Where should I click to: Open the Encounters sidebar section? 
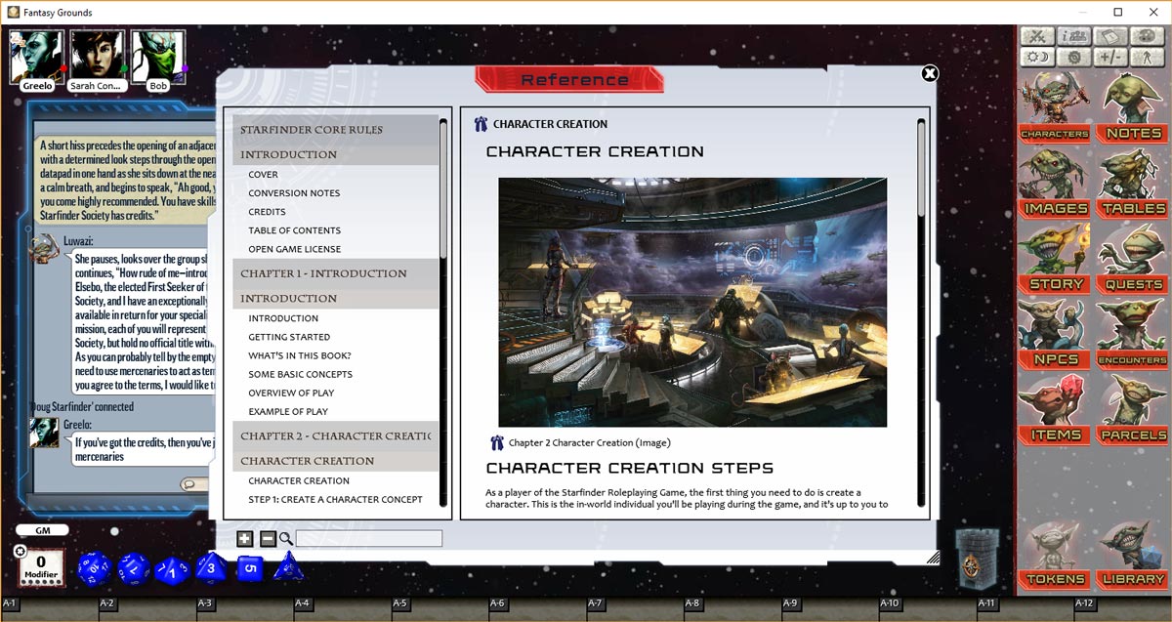pos(1131,333)
